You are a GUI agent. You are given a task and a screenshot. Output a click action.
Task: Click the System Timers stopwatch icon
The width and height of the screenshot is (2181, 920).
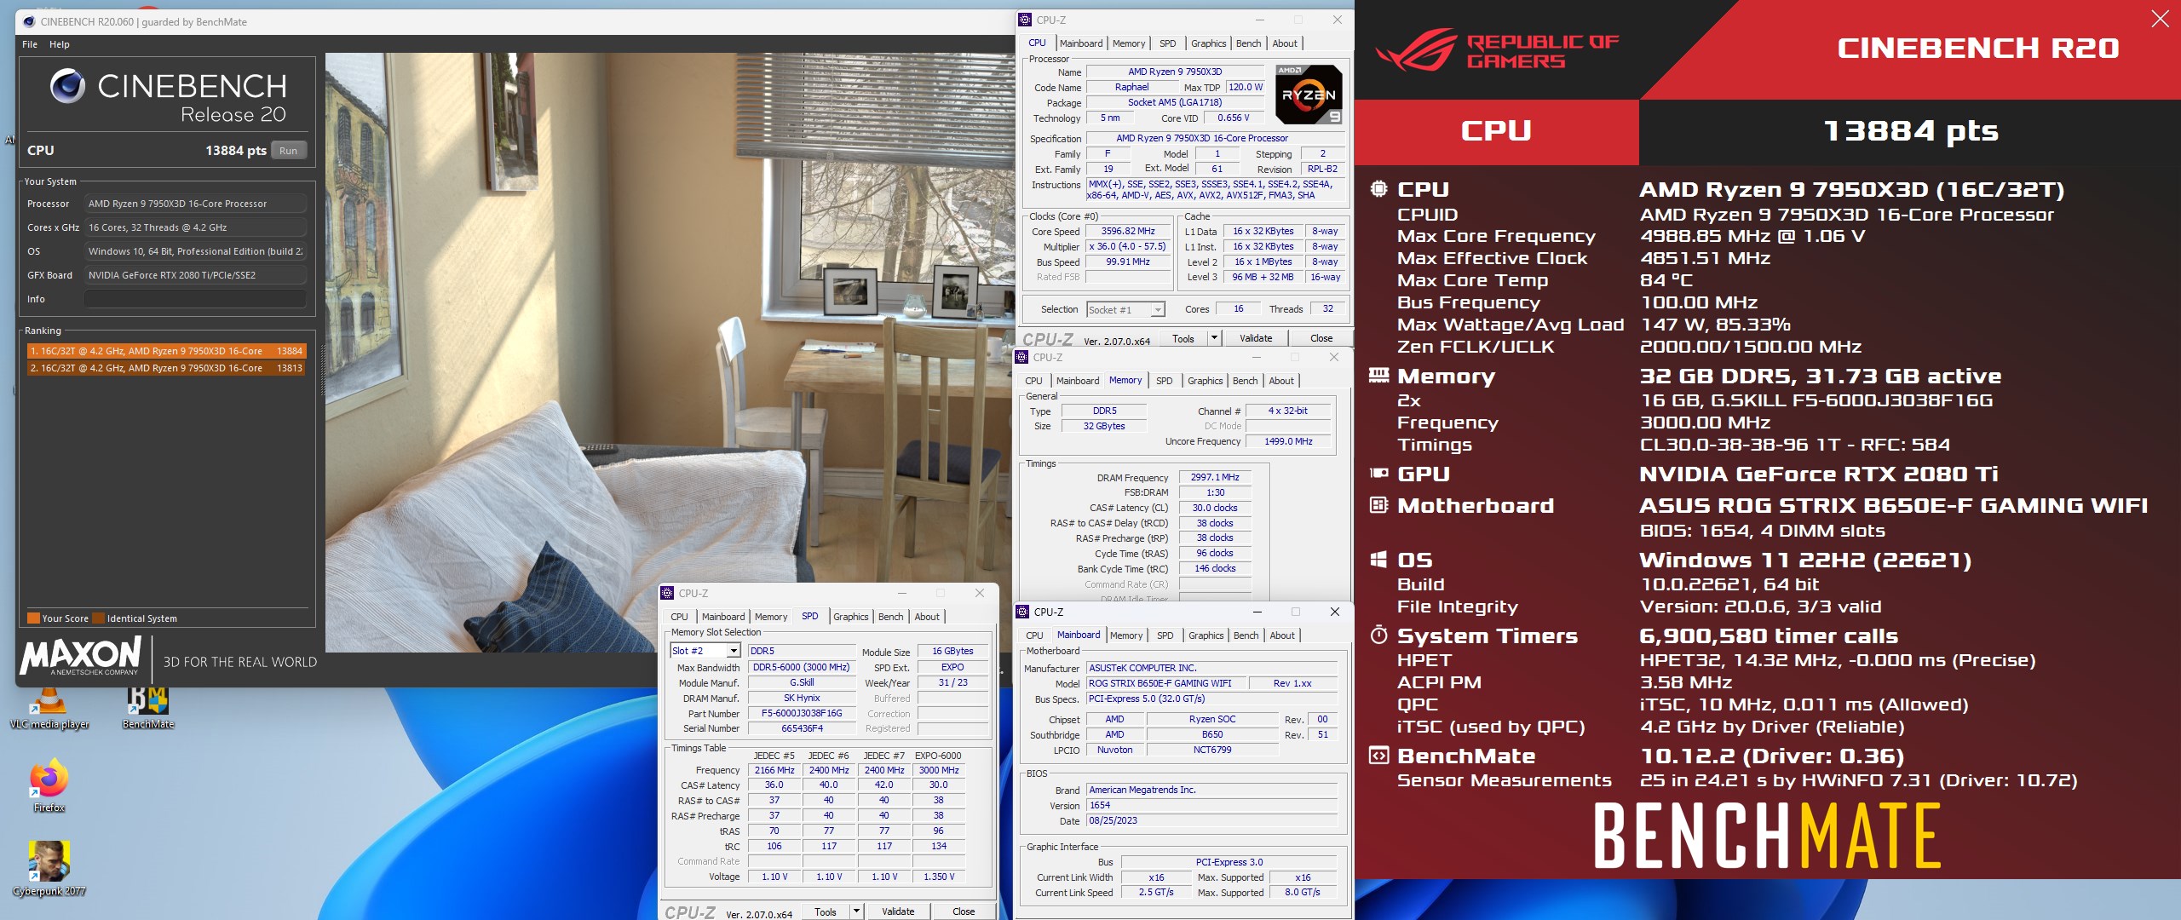(1378, 635)
